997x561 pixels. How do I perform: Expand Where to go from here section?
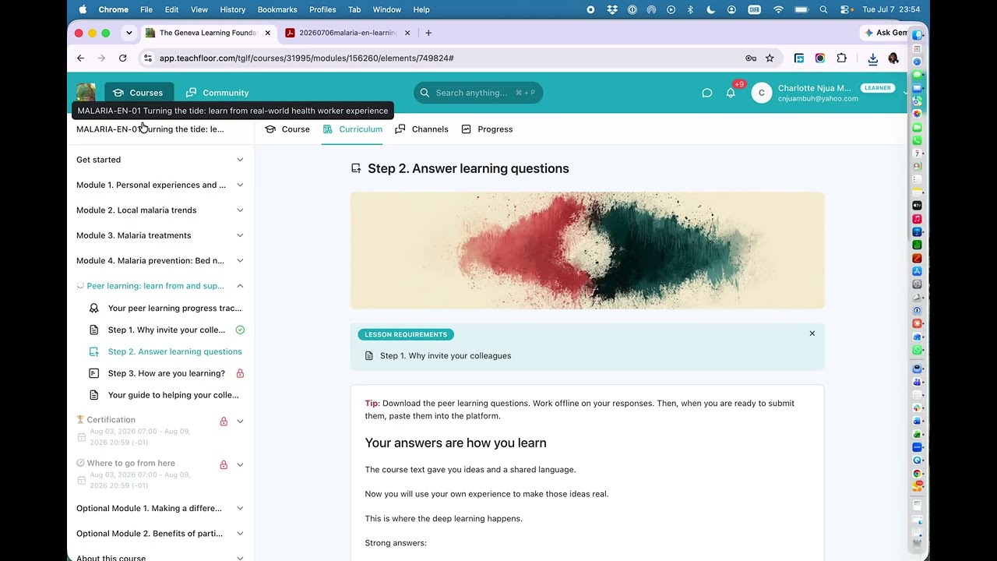(x=240, y=464)
